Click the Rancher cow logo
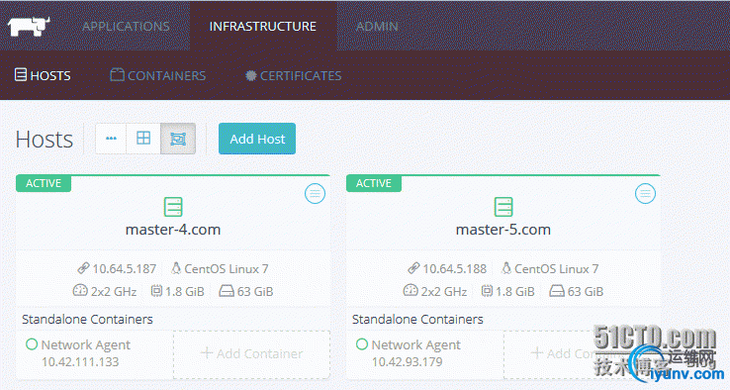Viewport: 730px width, 390px height. 29,26
